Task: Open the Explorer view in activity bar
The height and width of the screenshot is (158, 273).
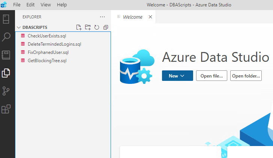Action: click(x=6, y=73)
